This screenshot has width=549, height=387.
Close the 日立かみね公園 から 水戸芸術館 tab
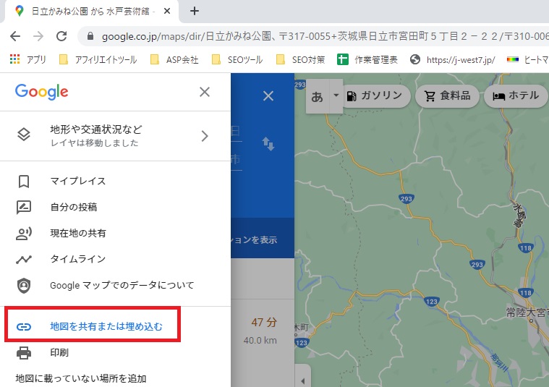click(x=167, y=11)
